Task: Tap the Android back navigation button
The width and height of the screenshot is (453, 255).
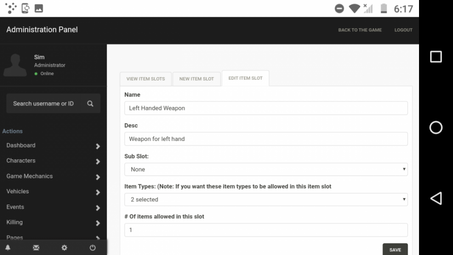Action: coord(435,198)
